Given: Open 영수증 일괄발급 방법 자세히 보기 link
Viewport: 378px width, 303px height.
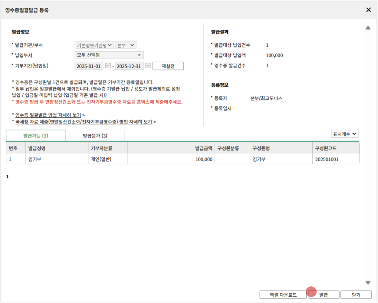Looking at the screenshot, I should click(48, 115).
